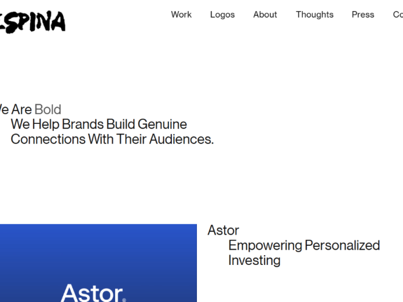403x302 pixels.
Task: Click the white Astor wordmark in the thumbnail
Action: pyautogui.click(x=91, y=293)
